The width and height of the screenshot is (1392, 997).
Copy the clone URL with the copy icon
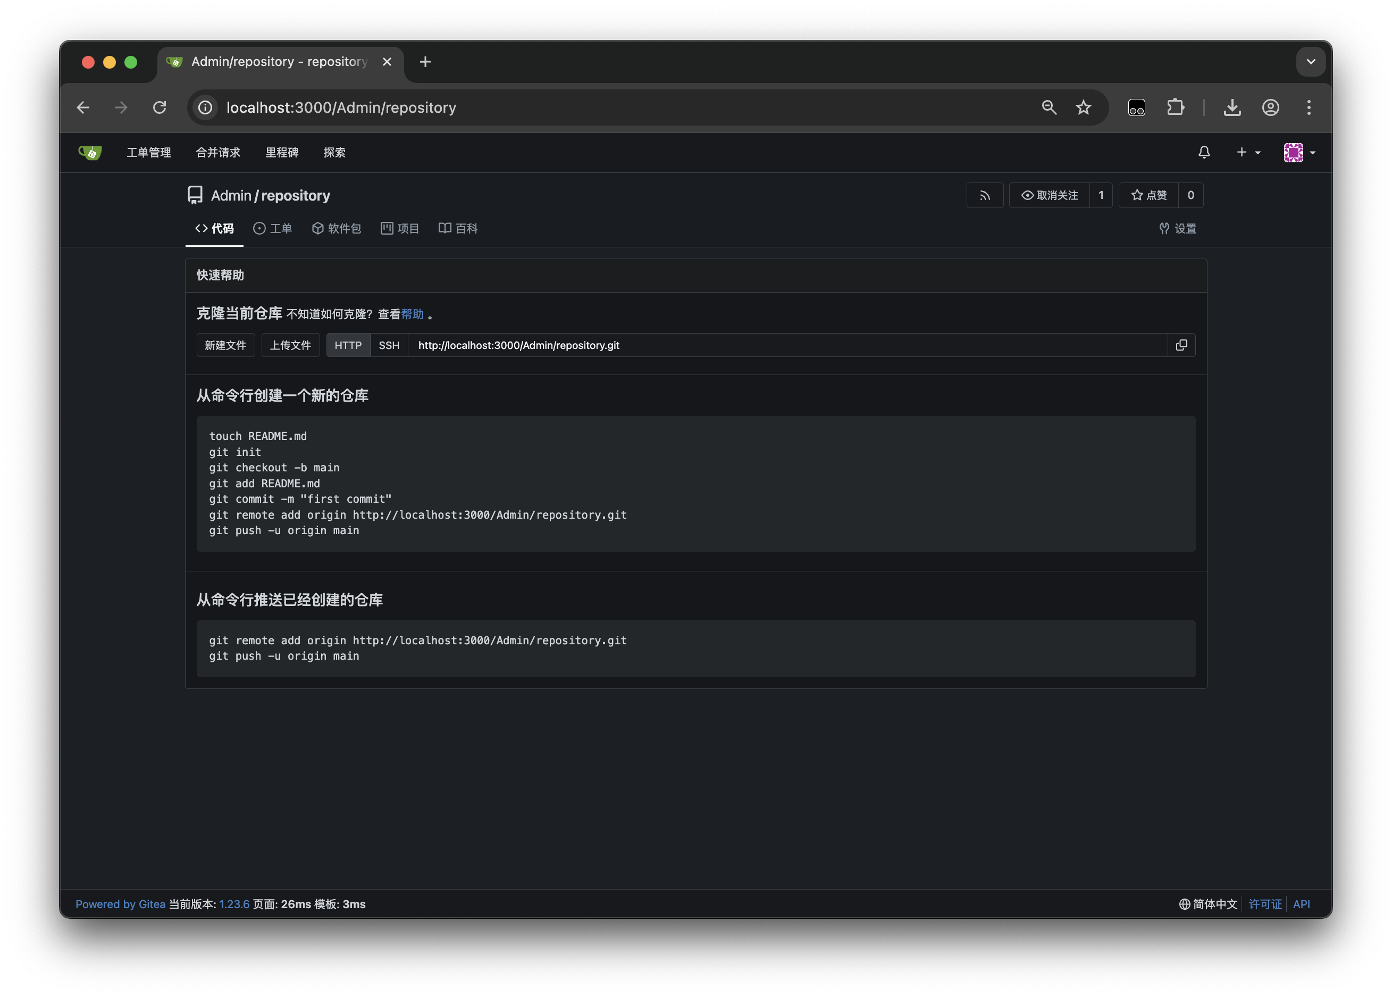1181,345
